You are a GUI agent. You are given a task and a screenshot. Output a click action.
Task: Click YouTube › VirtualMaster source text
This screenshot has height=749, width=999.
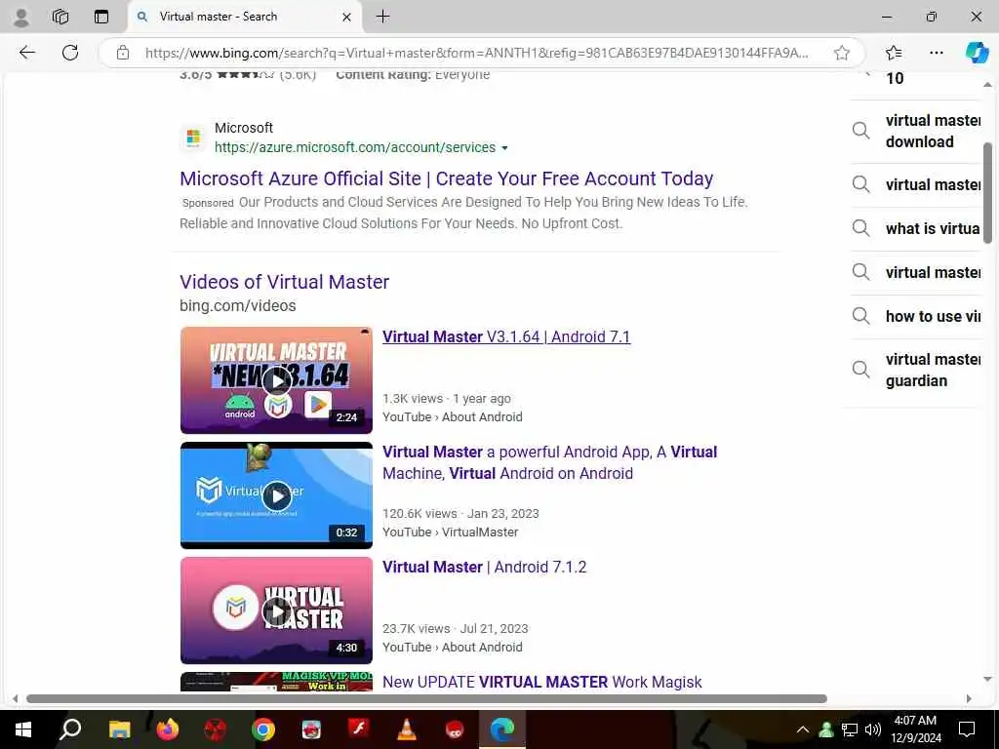click(x=451, y=532)
